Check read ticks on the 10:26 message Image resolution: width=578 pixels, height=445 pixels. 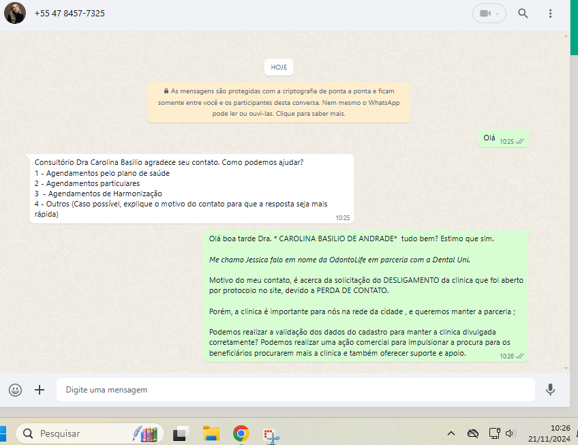(519, 356)
